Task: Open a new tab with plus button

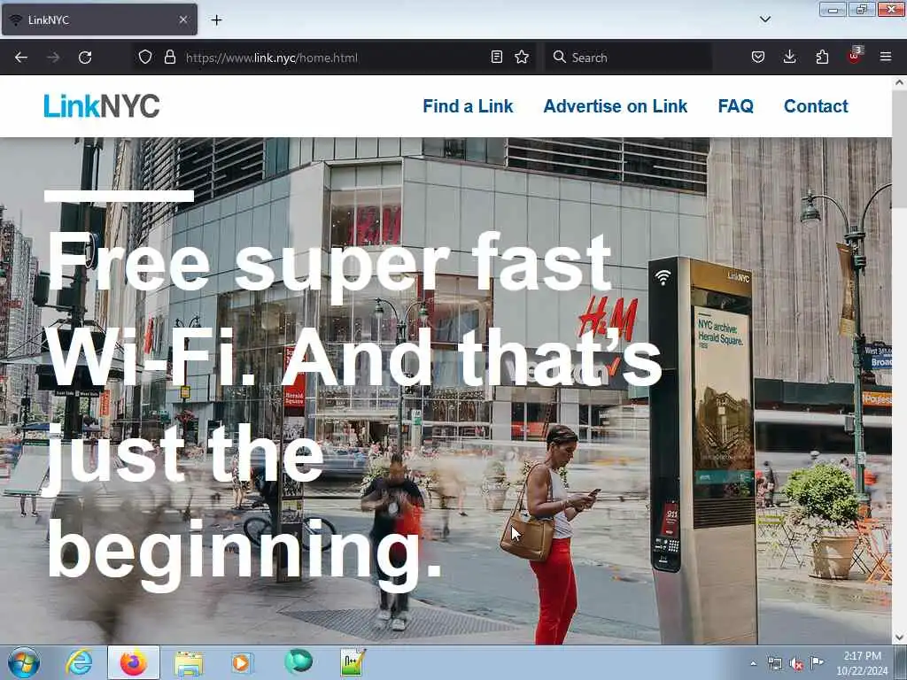Action: point(216,20)
